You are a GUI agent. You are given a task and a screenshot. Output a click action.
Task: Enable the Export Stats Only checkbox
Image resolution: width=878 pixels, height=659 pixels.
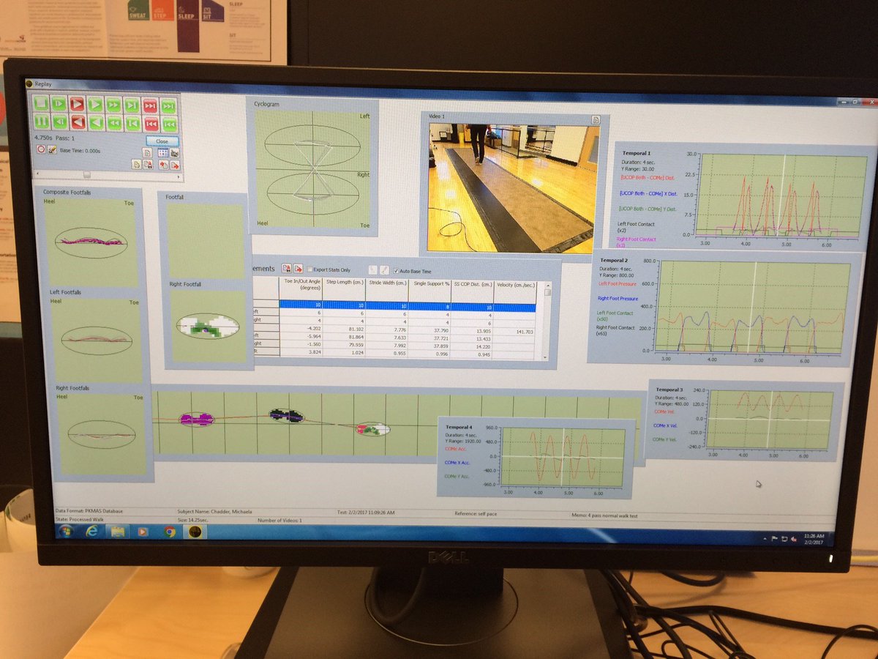[309, 269]
